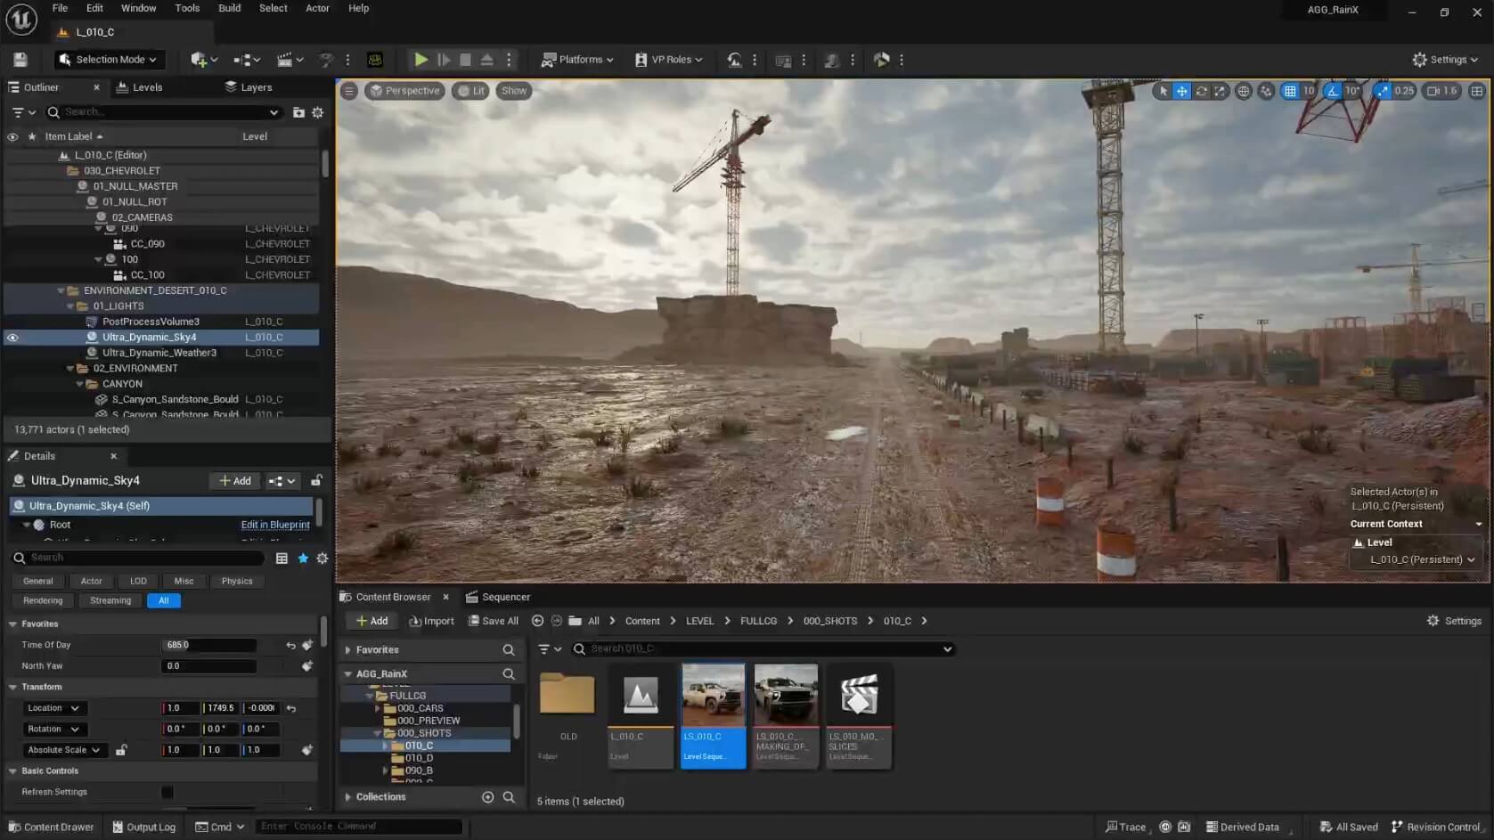Click the North Yaw value field
Screen dimensions: 1494x840
point(208,666)
